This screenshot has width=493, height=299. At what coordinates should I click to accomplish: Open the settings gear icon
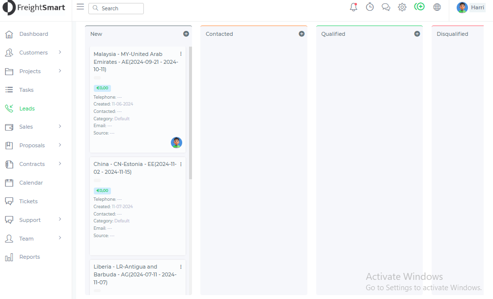pos(402,7)
